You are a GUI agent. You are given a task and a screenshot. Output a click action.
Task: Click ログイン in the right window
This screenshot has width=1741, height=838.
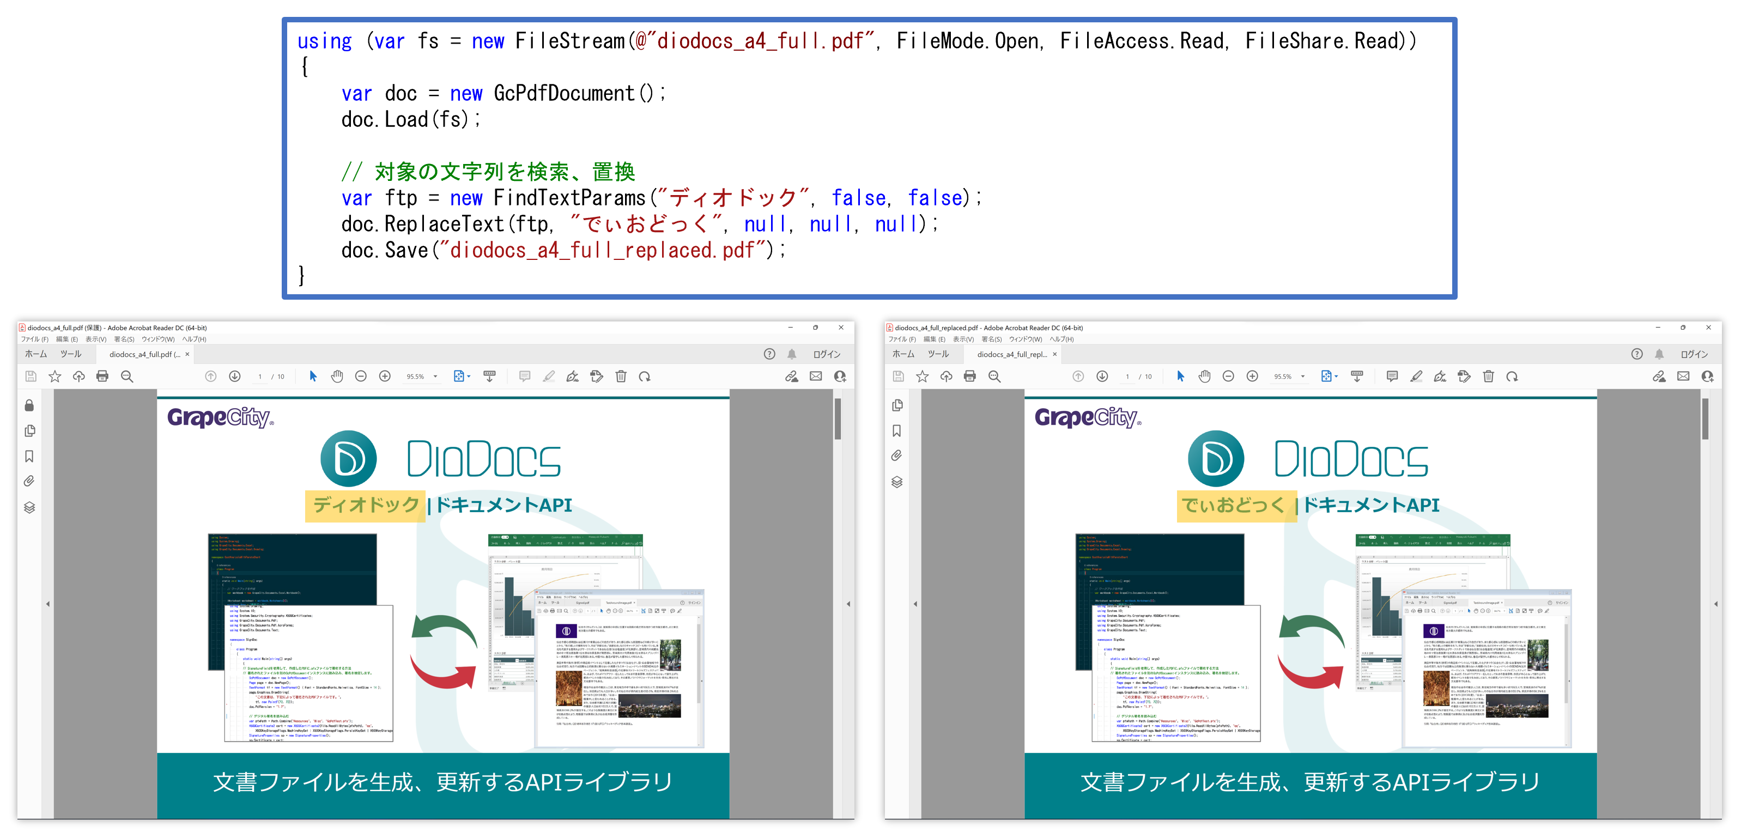[1694, 354]
